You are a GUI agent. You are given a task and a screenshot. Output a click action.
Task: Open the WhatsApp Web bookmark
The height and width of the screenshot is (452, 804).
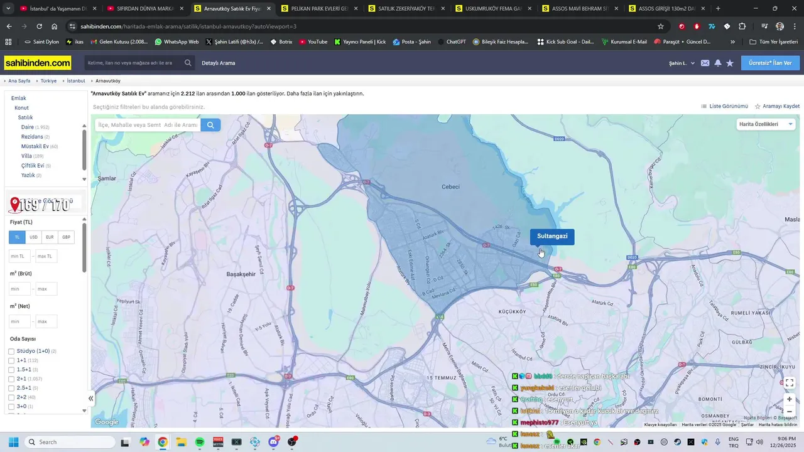[x=177, y=41]
